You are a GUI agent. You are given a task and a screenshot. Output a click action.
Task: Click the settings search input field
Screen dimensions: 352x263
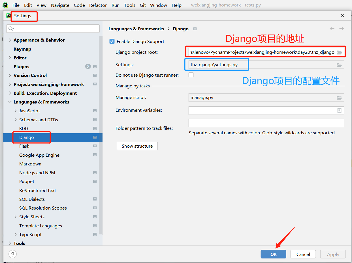[x=53, y=29]
